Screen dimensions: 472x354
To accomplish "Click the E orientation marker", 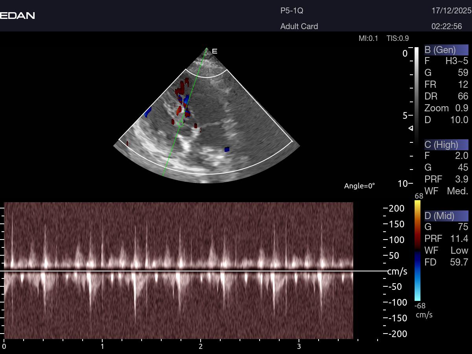I will [214, 51].
